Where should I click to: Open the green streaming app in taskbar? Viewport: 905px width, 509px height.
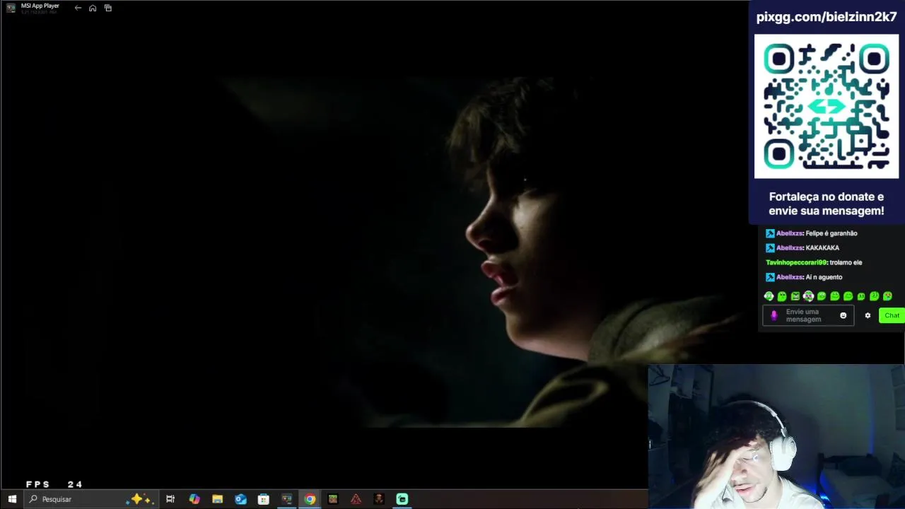tap(402, 499)
